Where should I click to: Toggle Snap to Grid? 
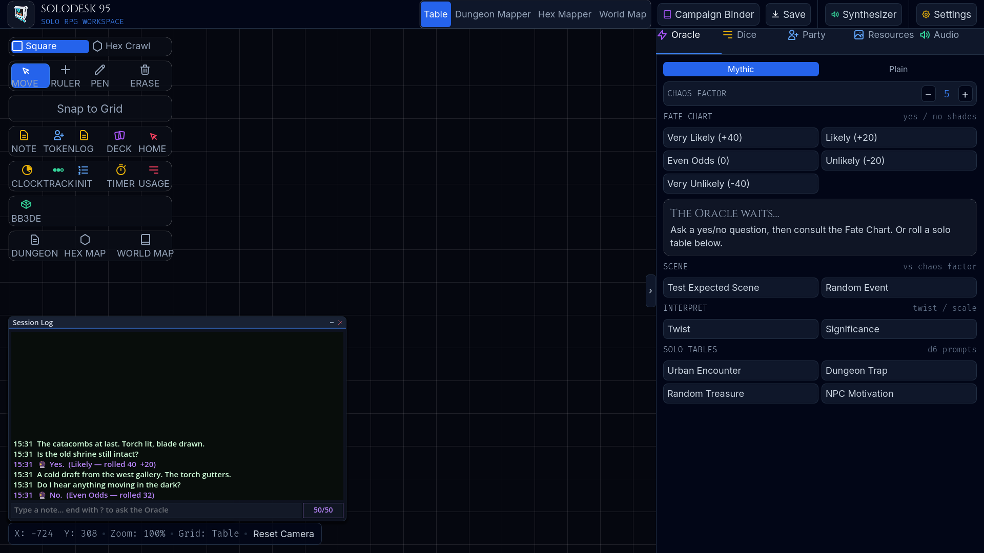click(90, 109)
